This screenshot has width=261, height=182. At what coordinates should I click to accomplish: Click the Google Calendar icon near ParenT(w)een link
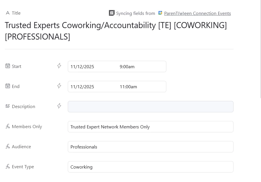[160, 13]
